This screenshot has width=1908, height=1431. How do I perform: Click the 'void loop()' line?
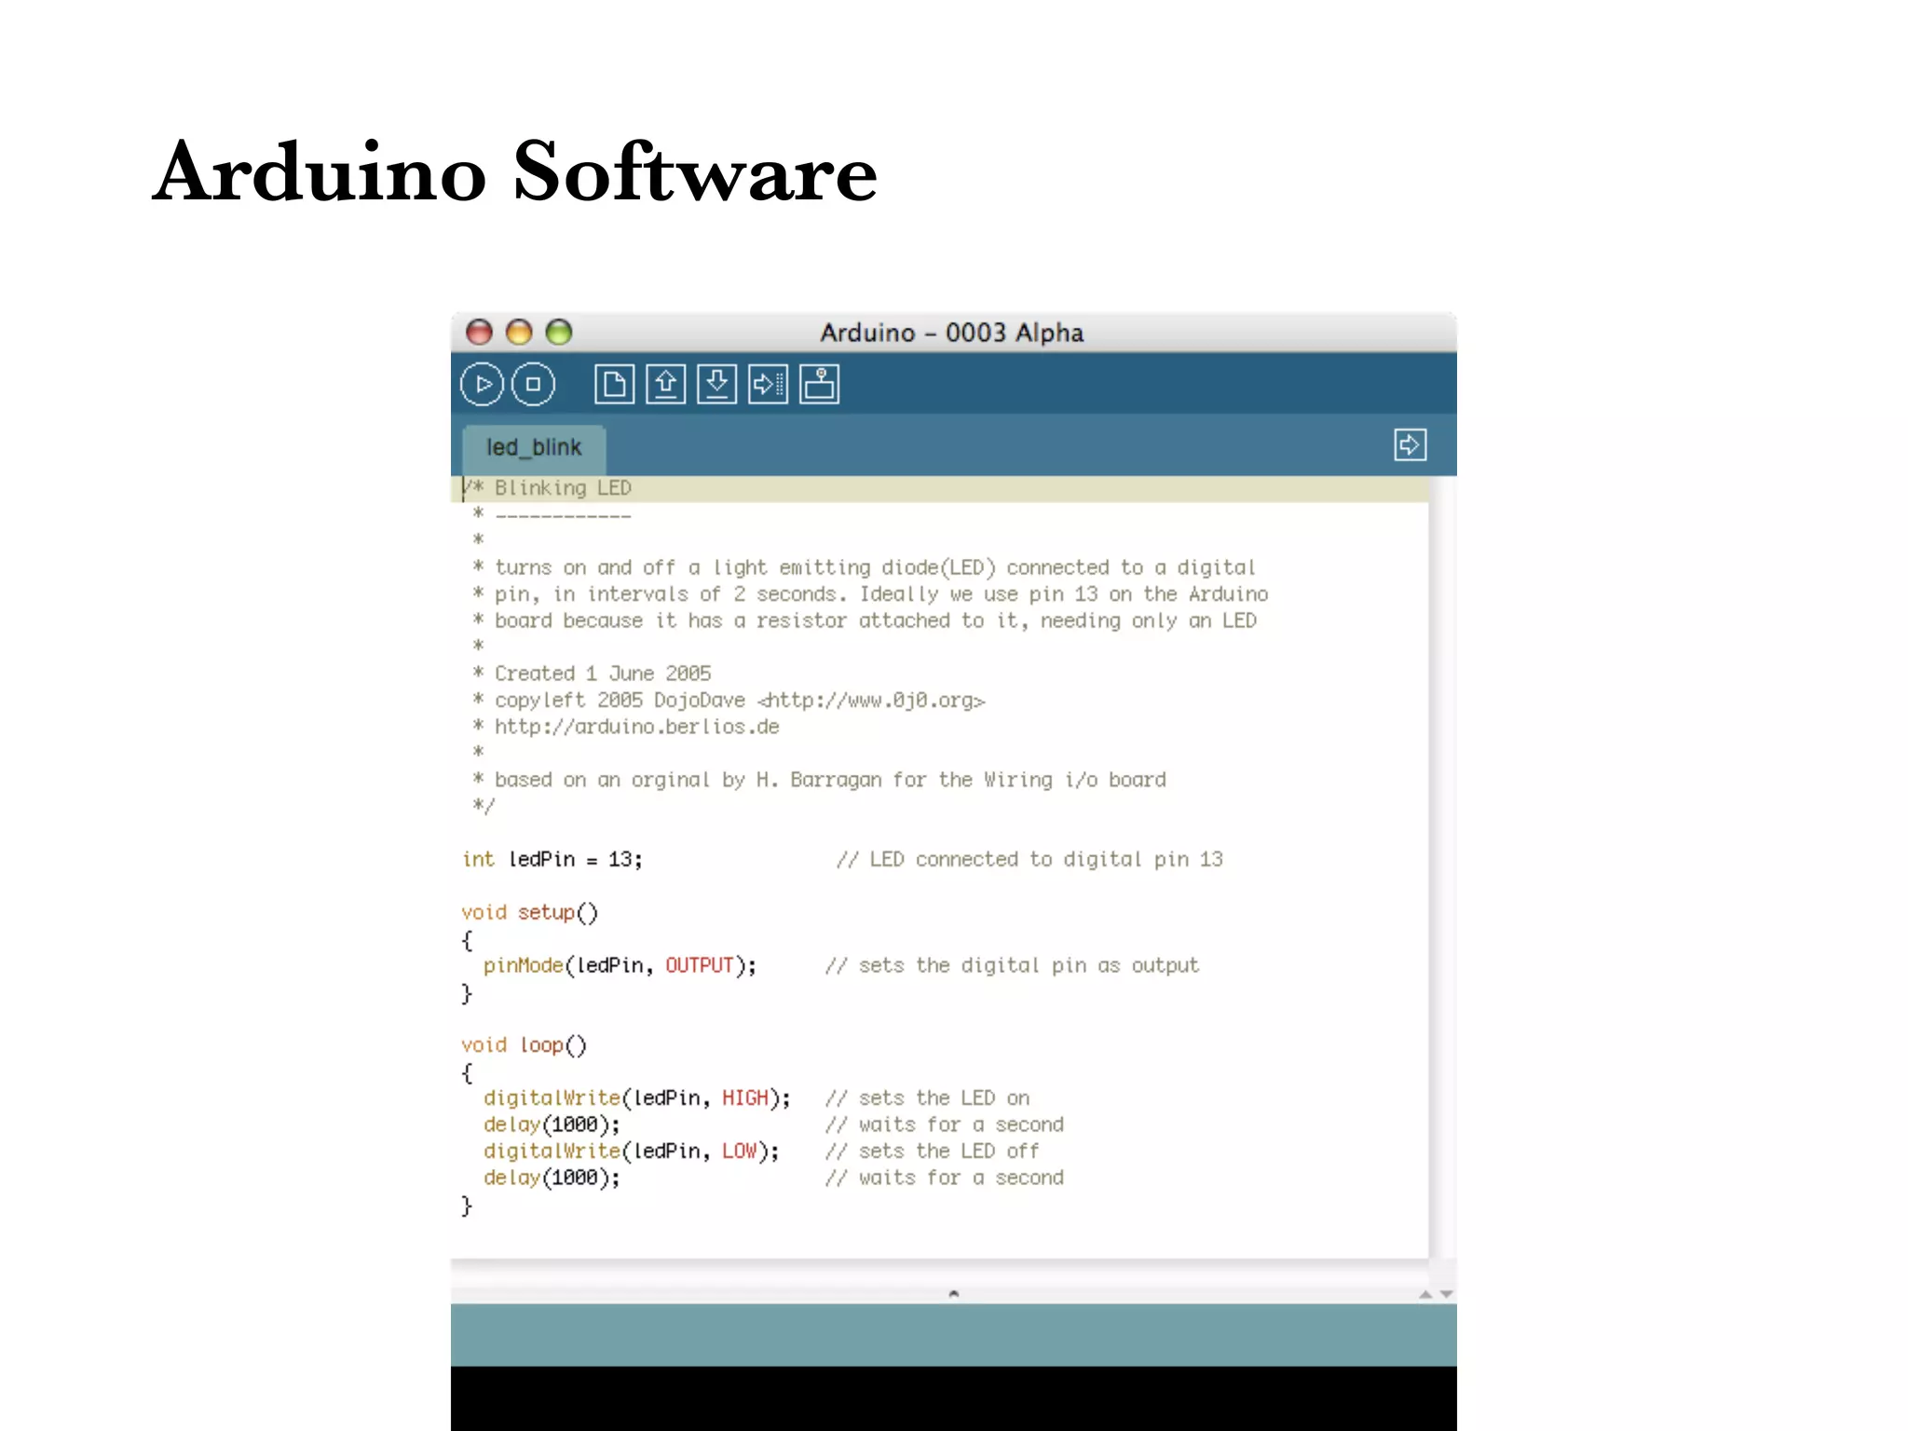525,1045
